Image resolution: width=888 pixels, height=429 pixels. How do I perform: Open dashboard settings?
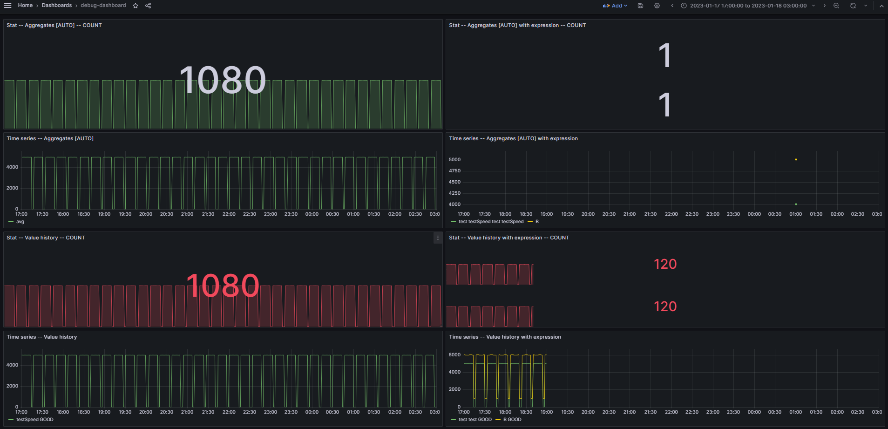(x=657, y=6)
